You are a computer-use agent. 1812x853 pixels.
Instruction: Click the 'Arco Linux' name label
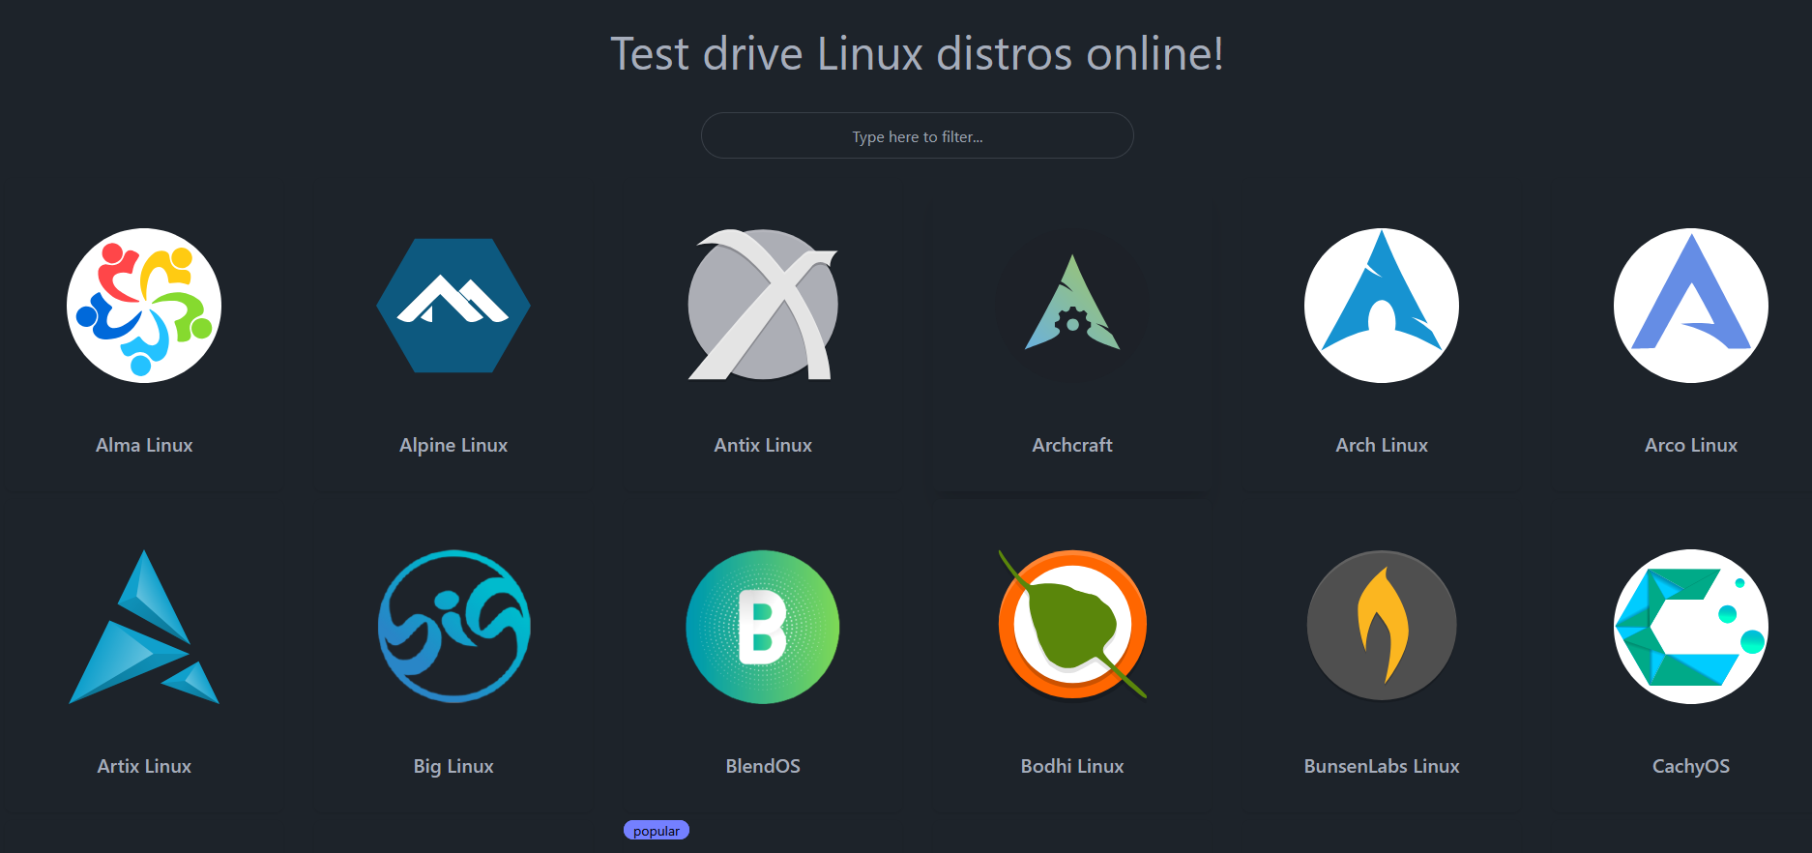coord(1691,445)
